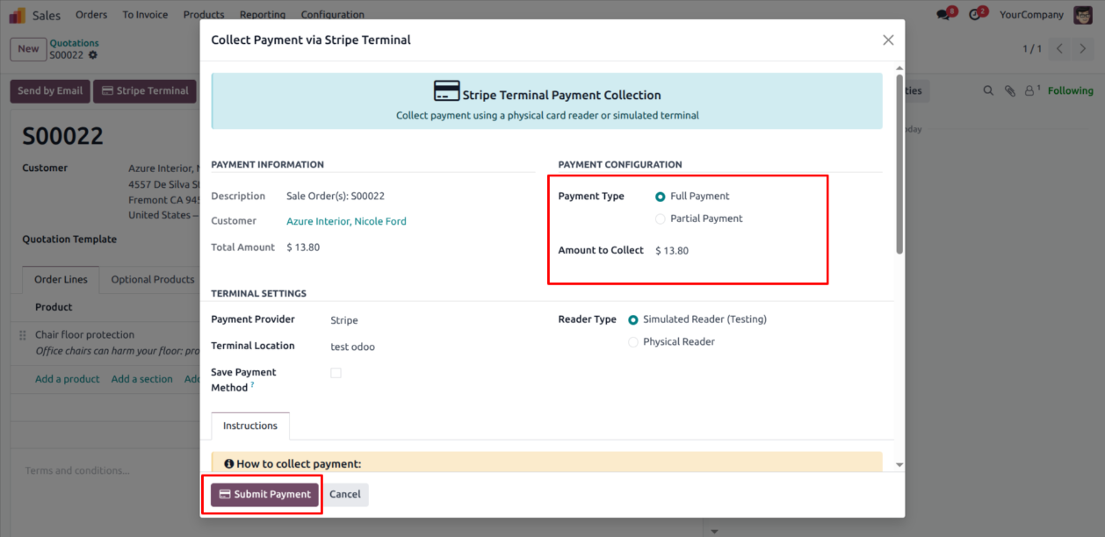The height and width of the screenshot is (537, 1105).
Task: Close the Collect Payment dialog
Action: [888, 40]
